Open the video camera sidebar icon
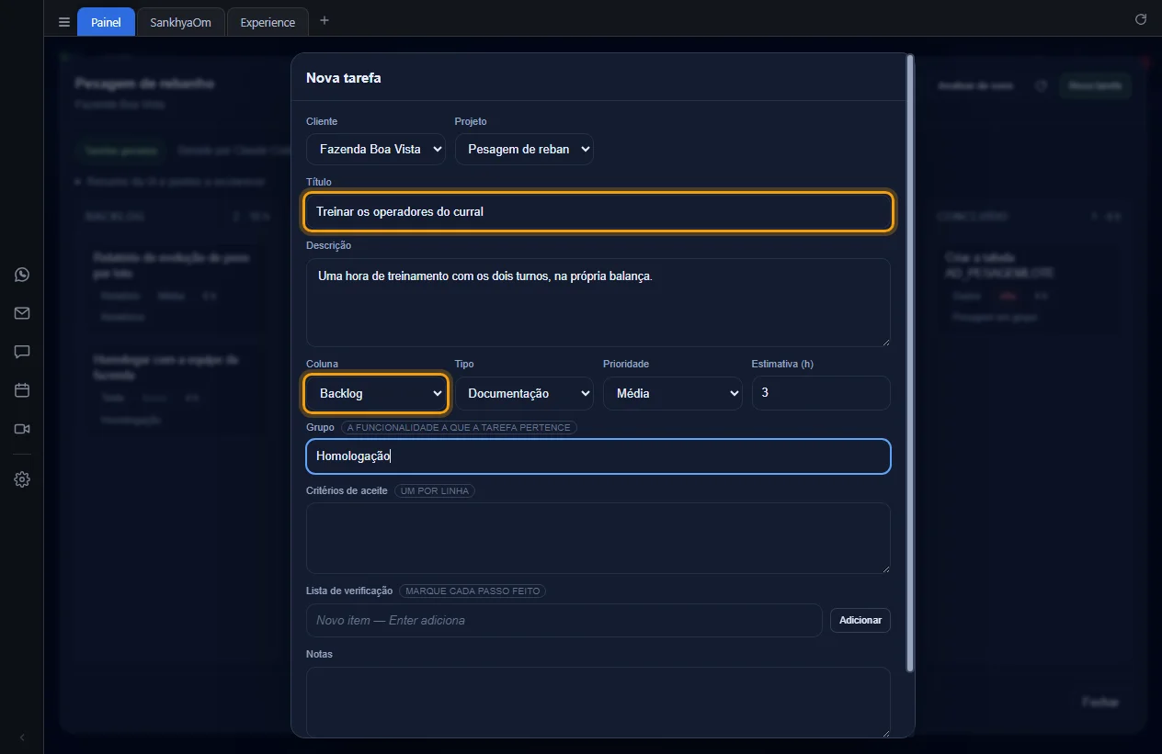1162x754 pixels. (x=22, y=429)
